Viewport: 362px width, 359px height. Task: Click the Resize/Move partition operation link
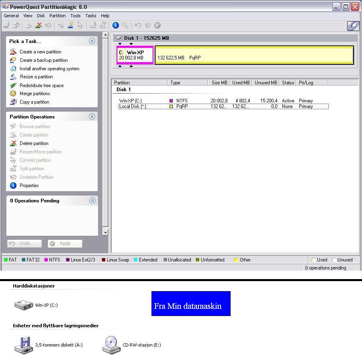(41, 151)
